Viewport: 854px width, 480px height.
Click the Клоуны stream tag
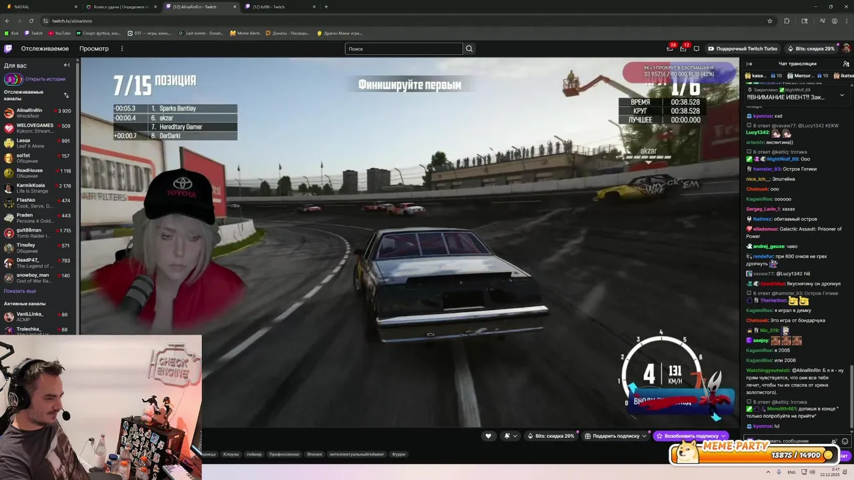coord(232,454)
